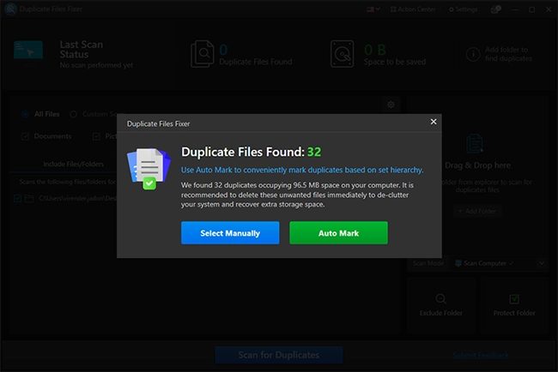Image resolution: width=558 pixels, height=372 pixels.
Task: Click the Duplicate Files Found icon
Action: [x=202, y=54]
